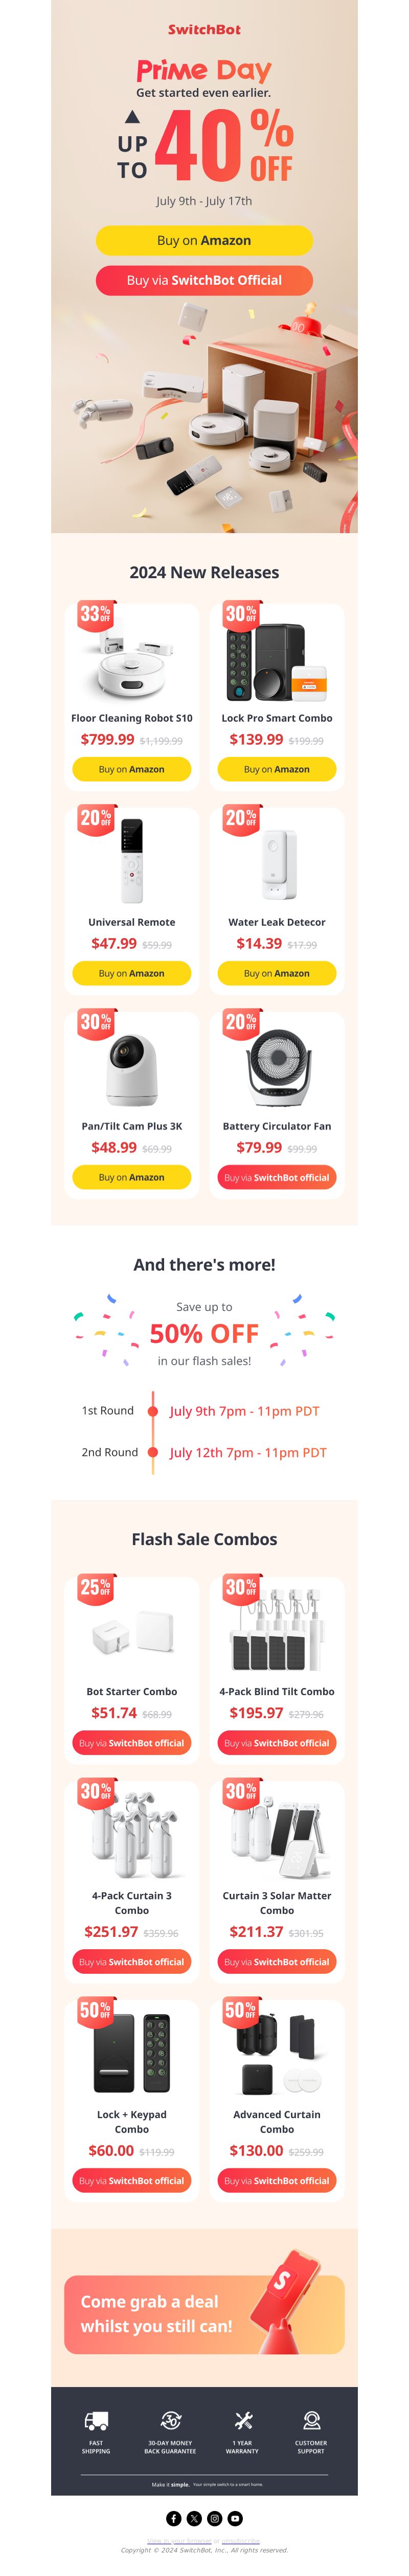Buy Battery Circulator Fan via SwitchBot official

277,1177
